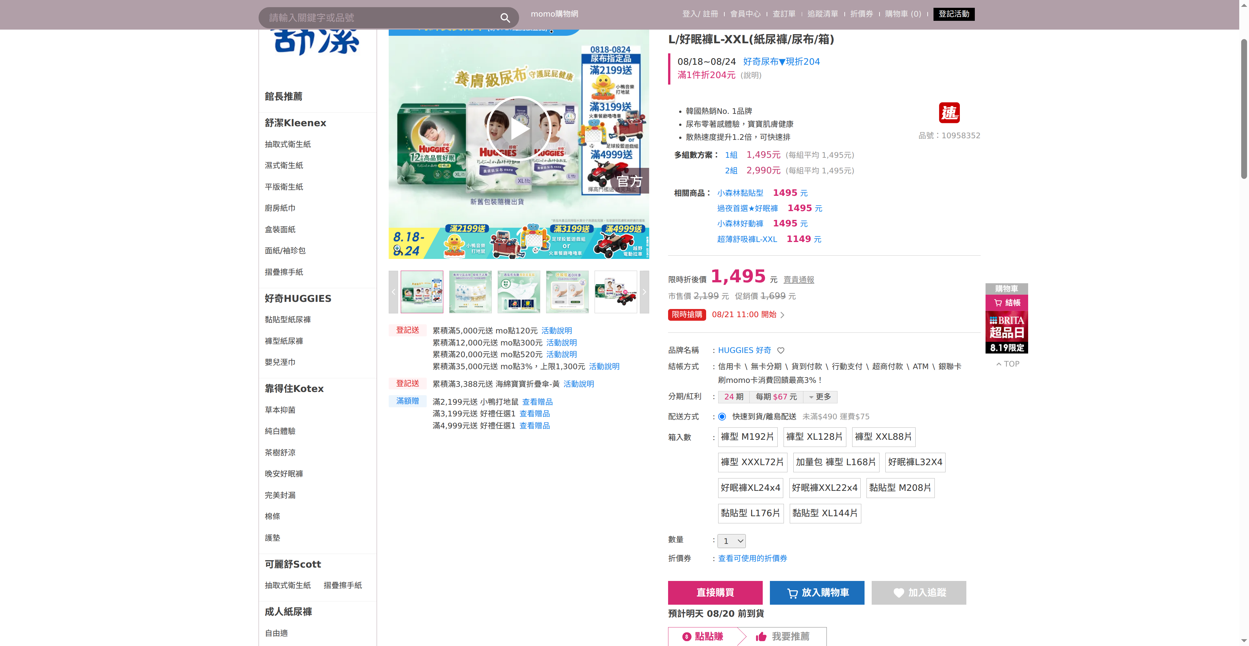The width and height of the screenshot is (1249, 646).
Task: Click the 結帳 checkout cart button
Action: click(1007, 303)
